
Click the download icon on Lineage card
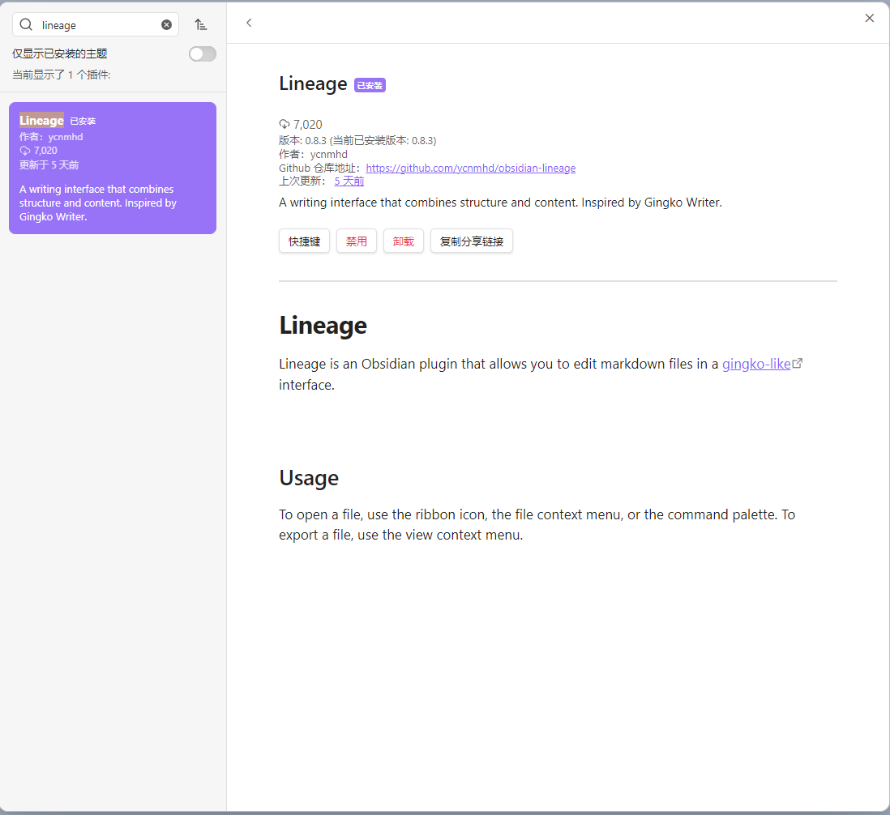click(x=24, y=151)
